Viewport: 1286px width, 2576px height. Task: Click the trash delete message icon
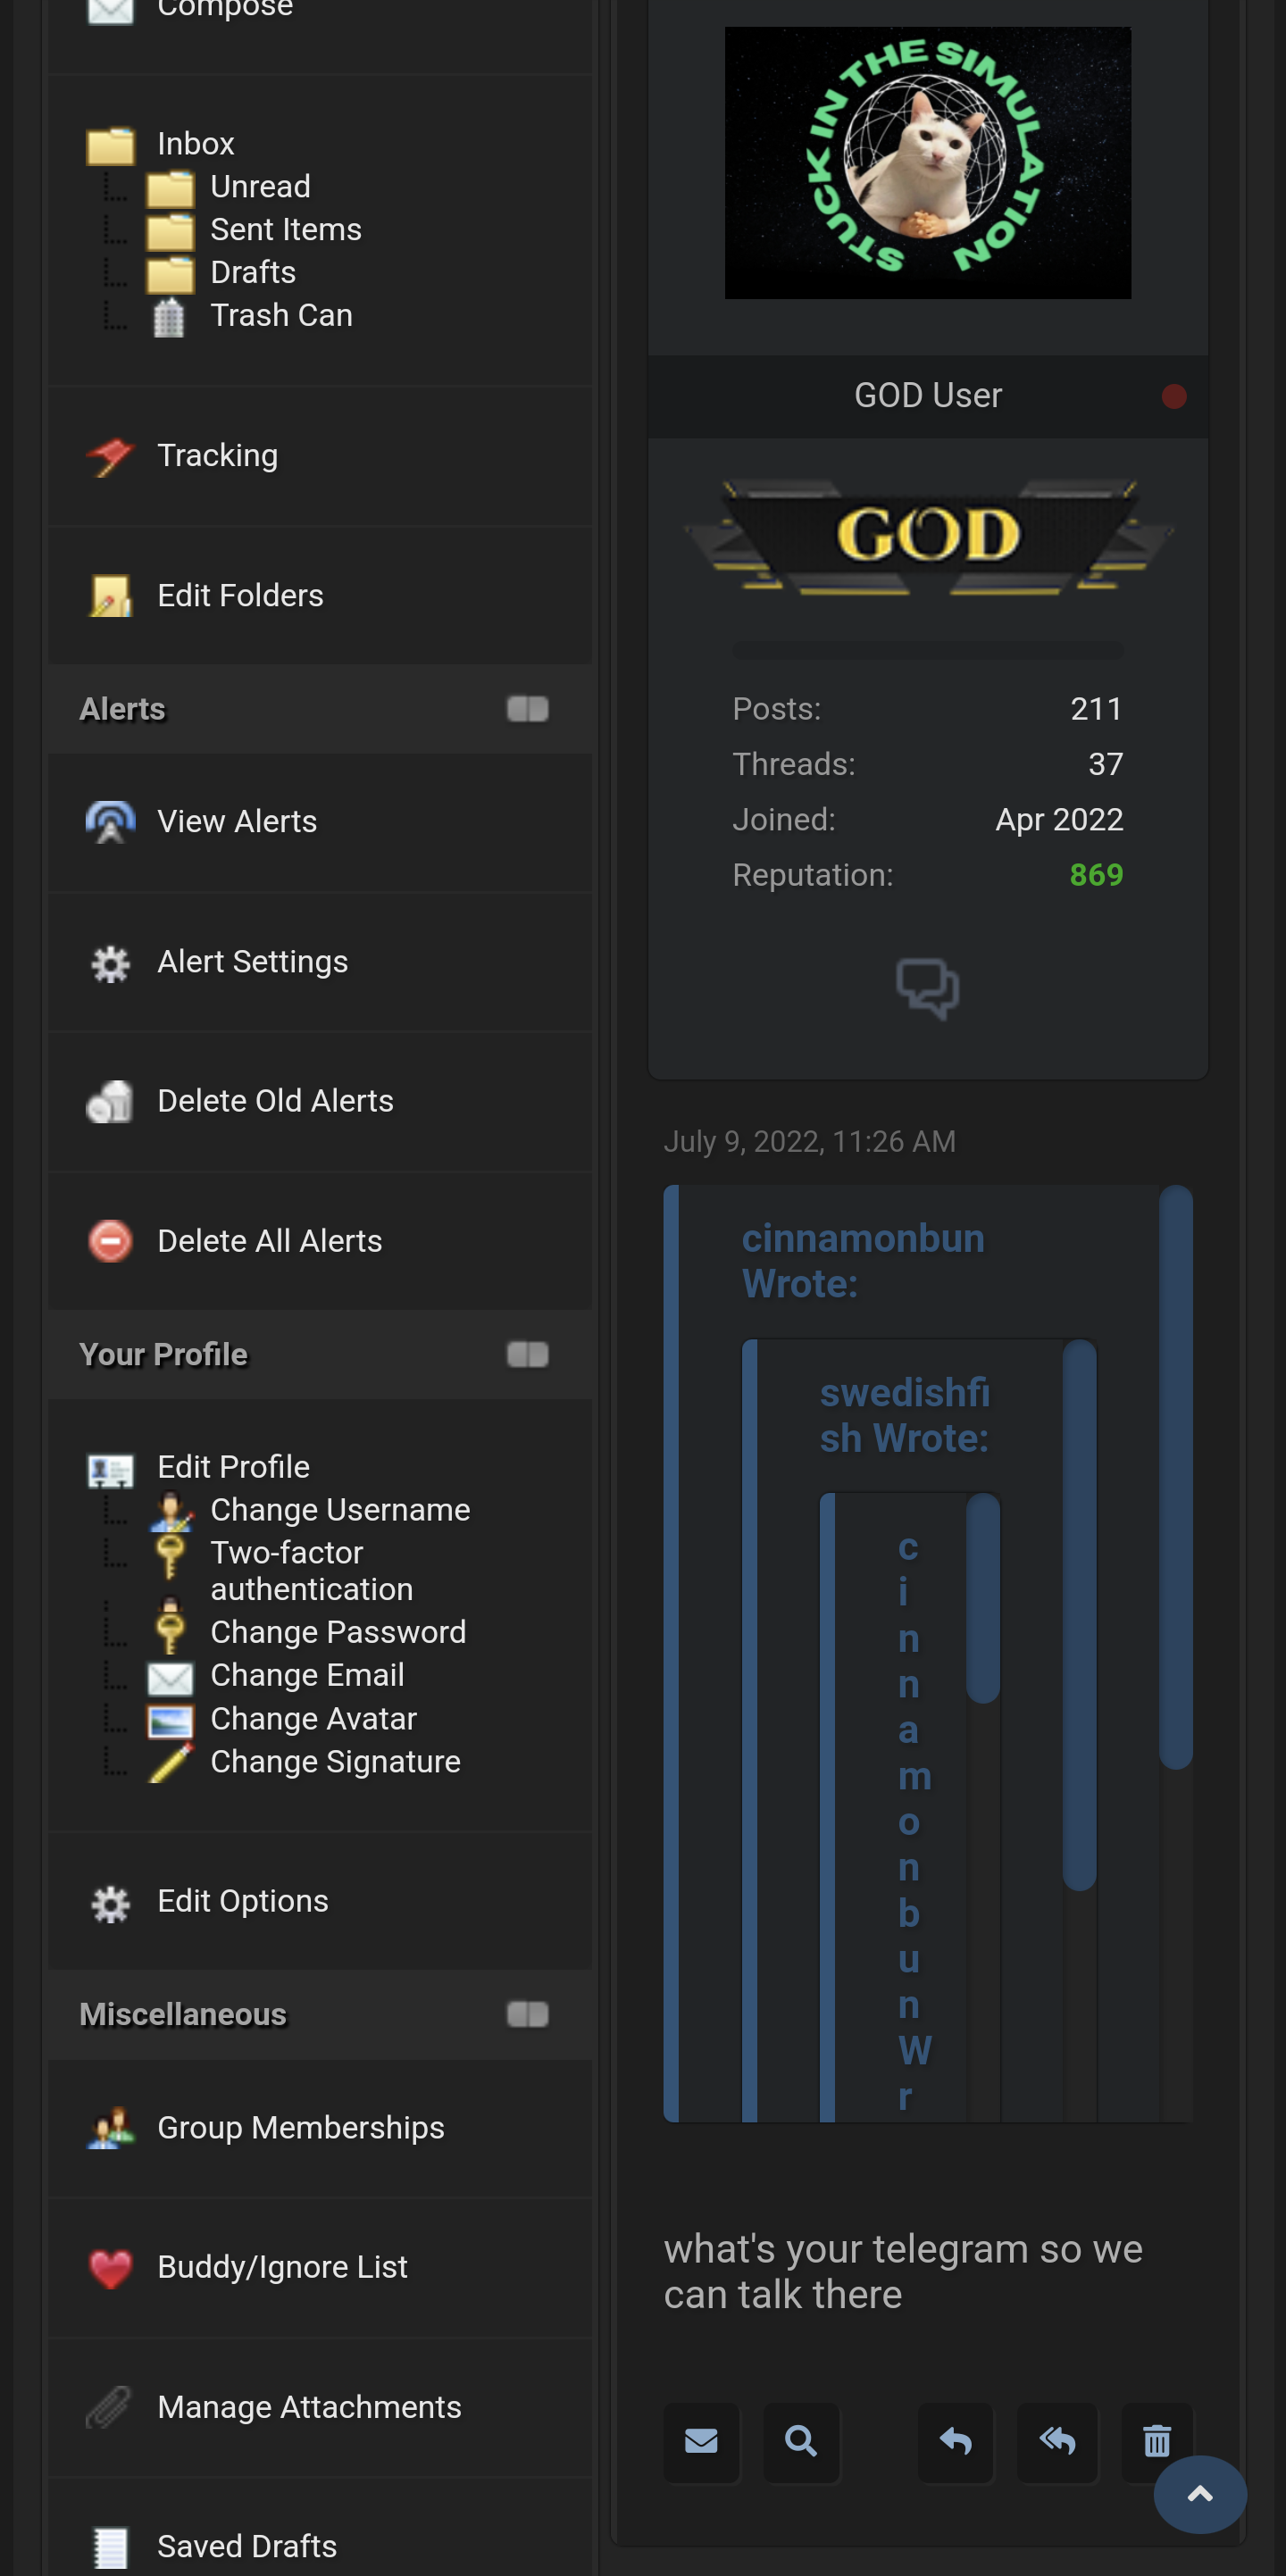(1156, 2441)
